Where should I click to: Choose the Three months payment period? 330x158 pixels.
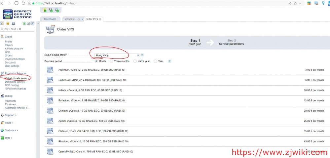coord(112,61)
